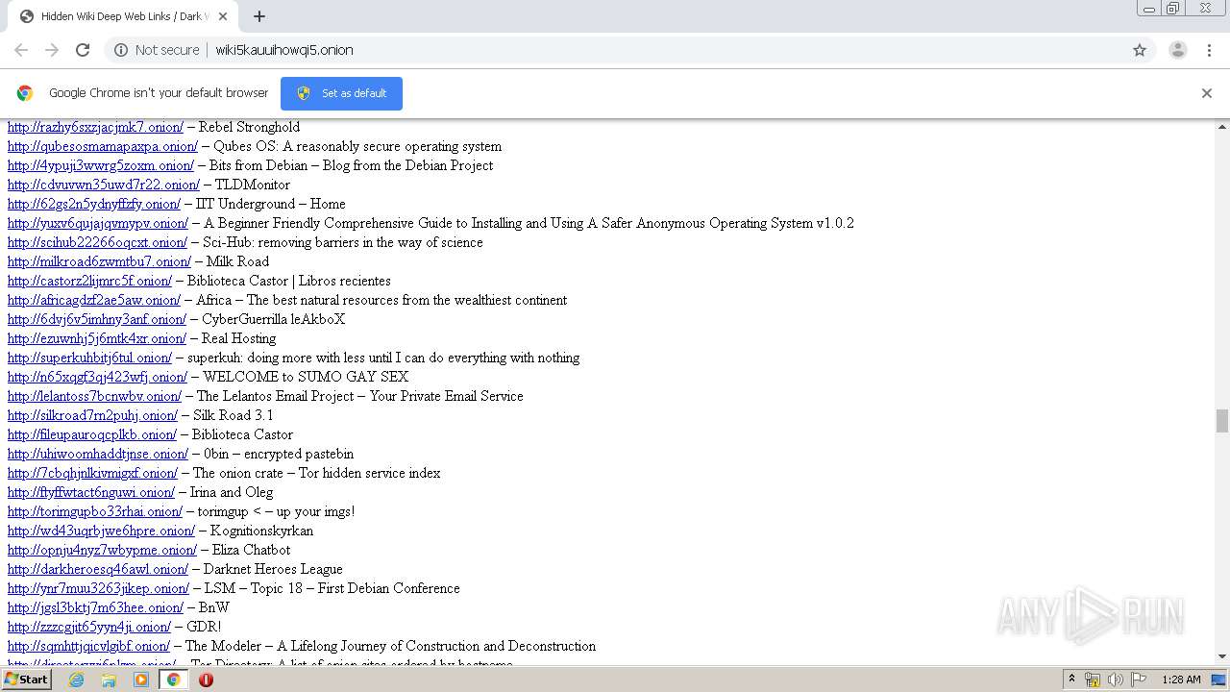Open the ftyffwtact6nguwi.onion link

pyautogui.click(x=91, y=492)
